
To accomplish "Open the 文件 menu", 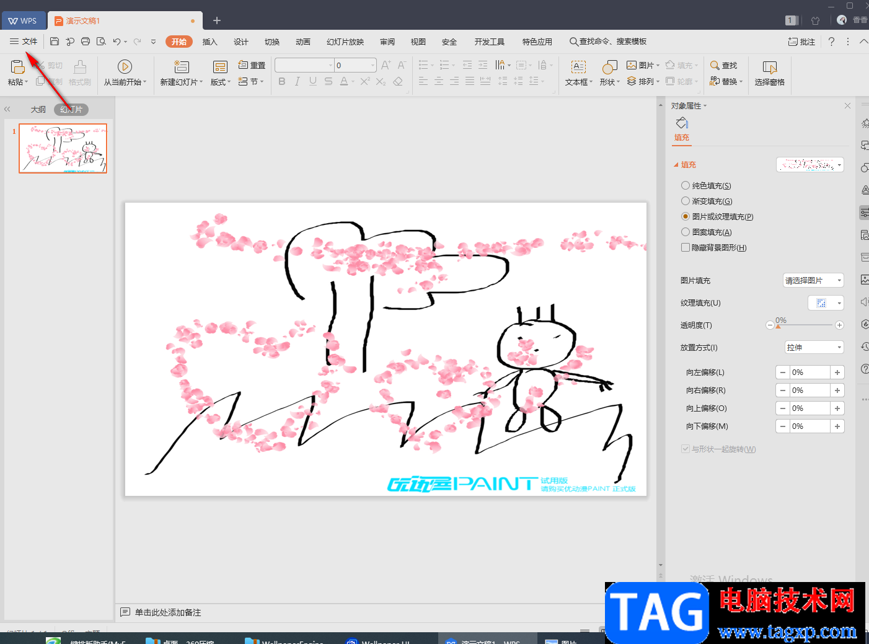I will 24,42.
